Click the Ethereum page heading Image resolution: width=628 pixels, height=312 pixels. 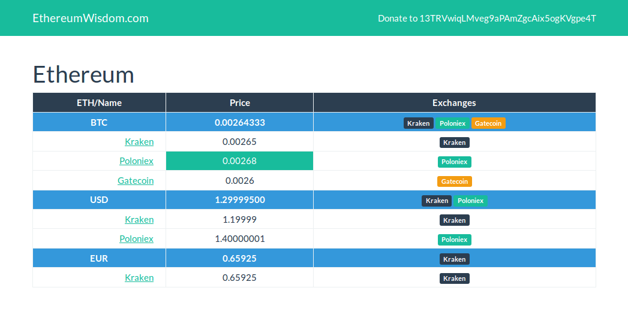[x=83, y=75]
